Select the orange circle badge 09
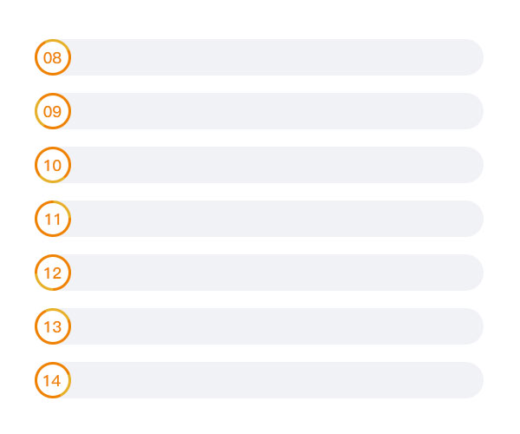Viewport: 520px width, 434px height. click(53, 111)
